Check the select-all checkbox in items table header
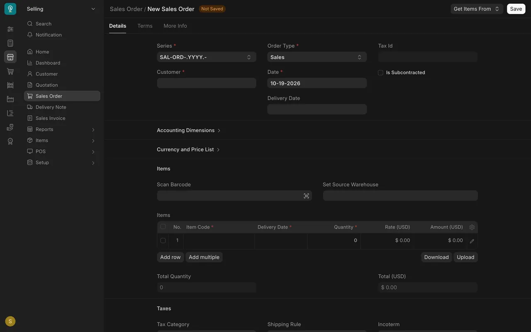The image size is (531, 332). (x=163, y=227)
